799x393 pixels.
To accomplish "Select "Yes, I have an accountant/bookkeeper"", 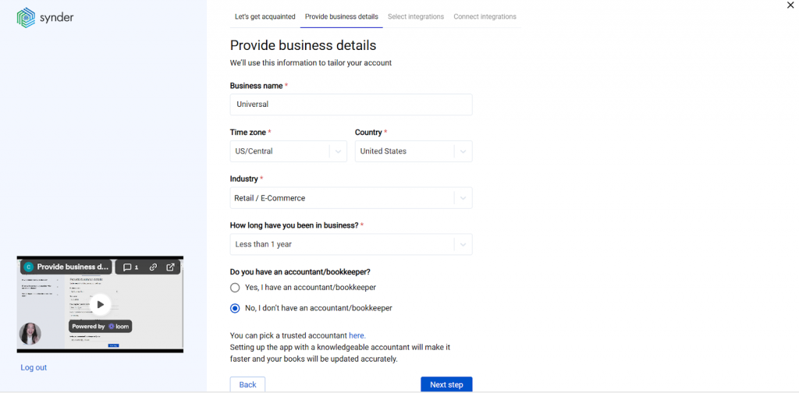I will click(235, 287).
